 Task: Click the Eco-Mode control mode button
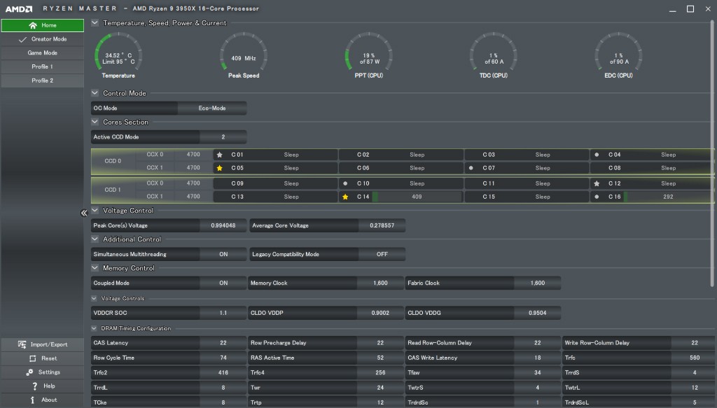(211, 108)
